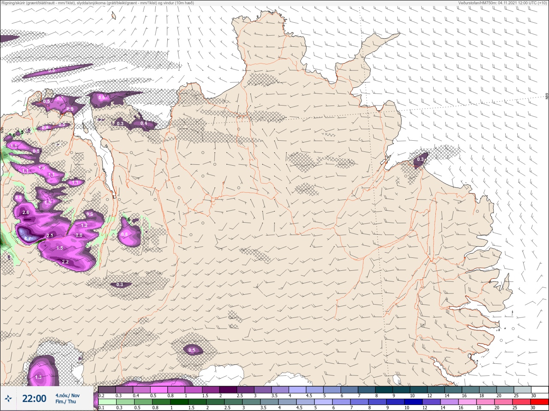Click the date text '4.nóv./ Nov'
Image resolution: width=549 pixels, height=411 pixels.
(x=67, y=395)
